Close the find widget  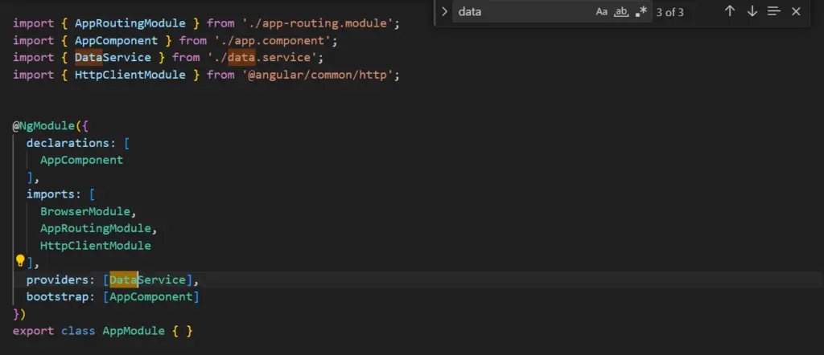pyautogui.click(x=796, y=11)
